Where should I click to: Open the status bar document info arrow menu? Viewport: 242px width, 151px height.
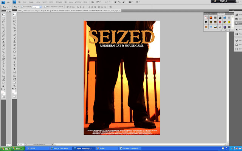tap(53, 144)
